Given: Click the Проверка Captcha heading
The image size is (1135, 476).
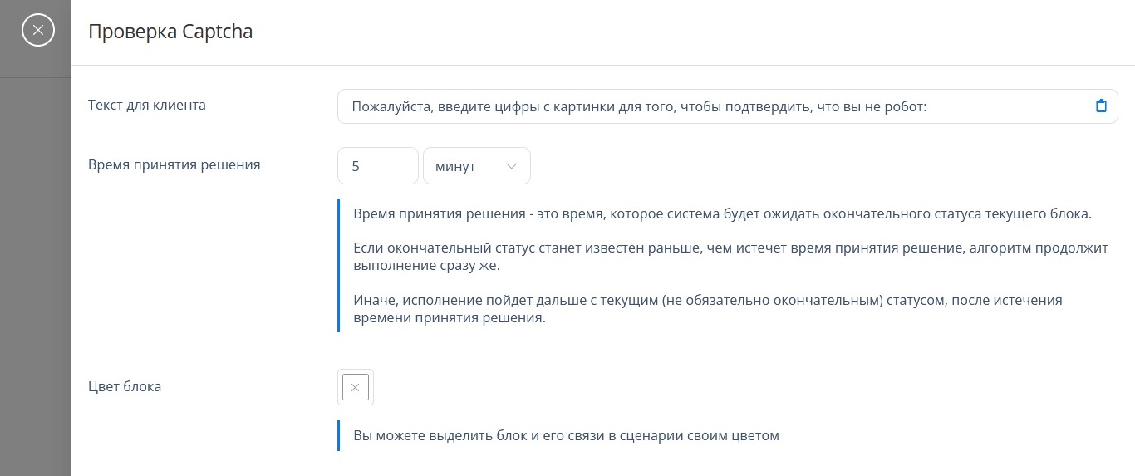Looking at the screenshot, I should tap(170, 32).
